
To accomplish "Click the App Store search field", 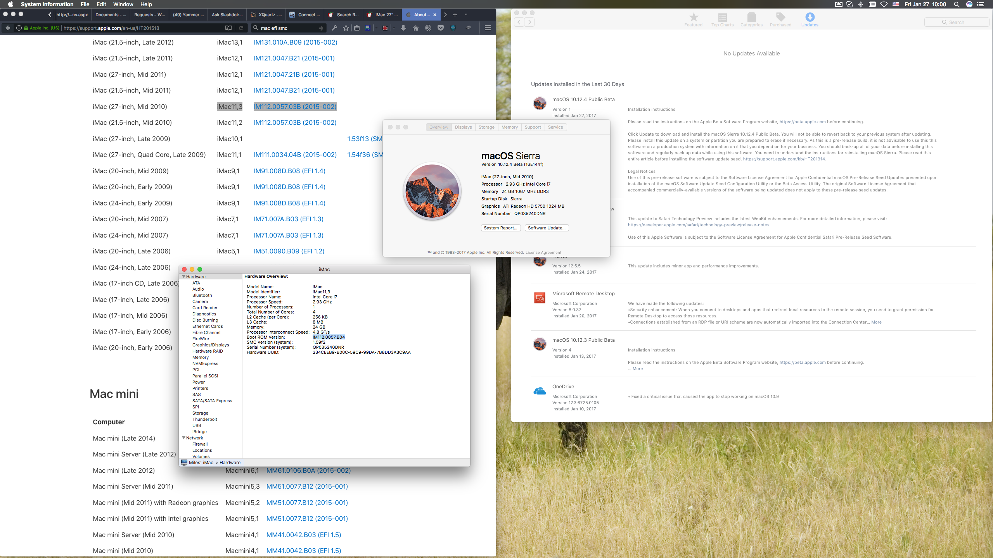I will [957, 22].
